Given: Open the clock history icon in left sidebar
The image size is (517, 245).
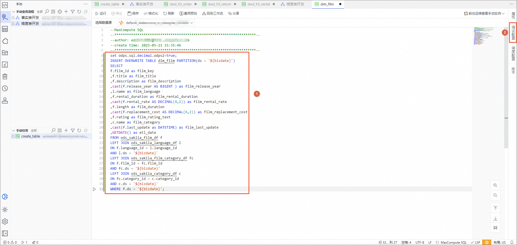Looking at the screenshot, I should (5, 88).
